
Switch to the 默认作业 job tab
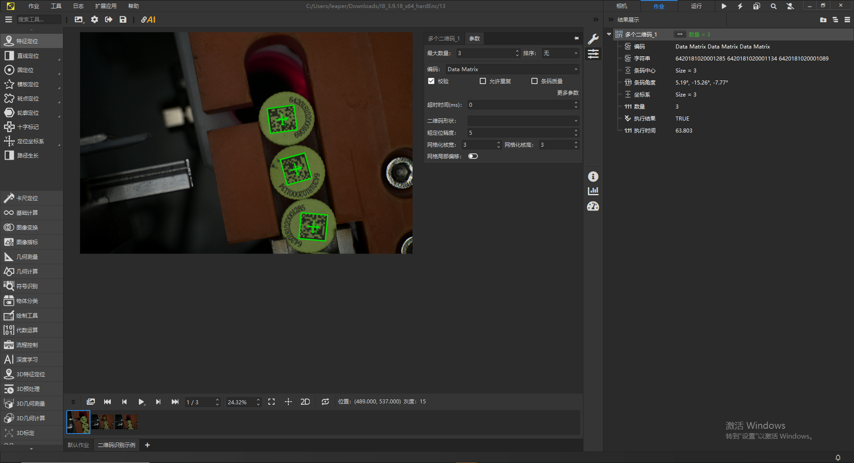78,445
